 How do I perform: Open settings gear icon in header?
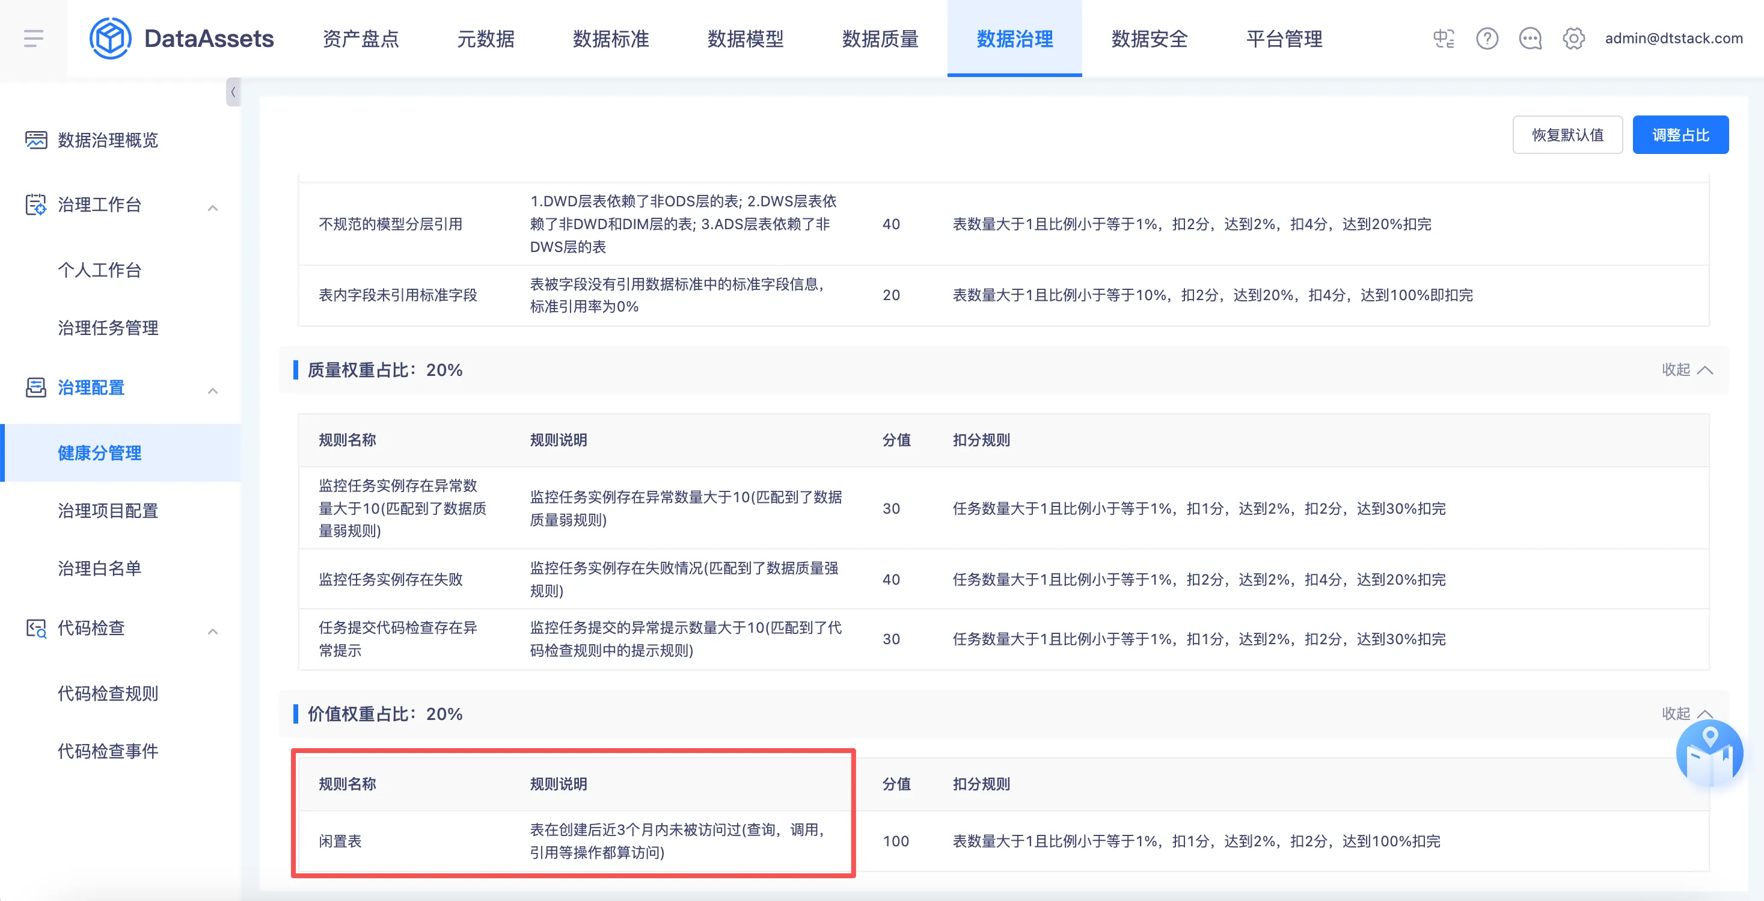coord(1573,38)
